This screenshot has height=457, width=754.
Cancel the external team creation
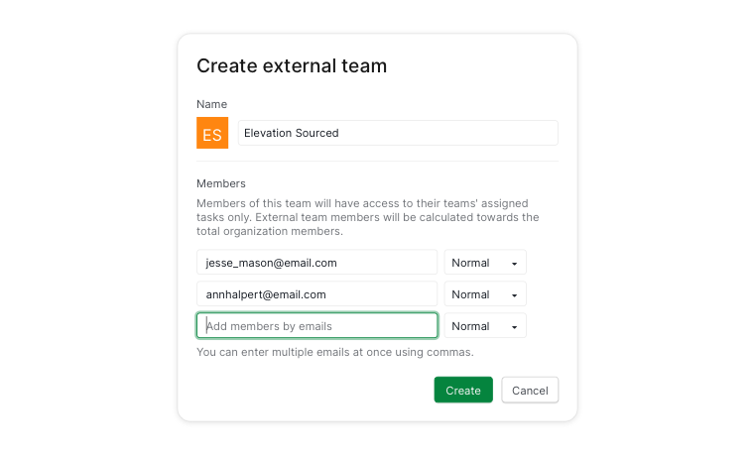(530, 391)
